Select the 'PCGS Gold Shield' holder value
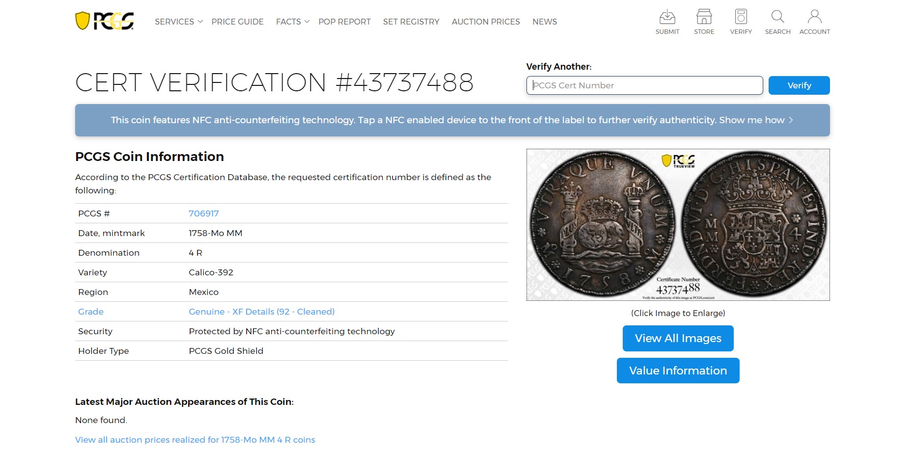913x453 pixels. coord(226,351)
